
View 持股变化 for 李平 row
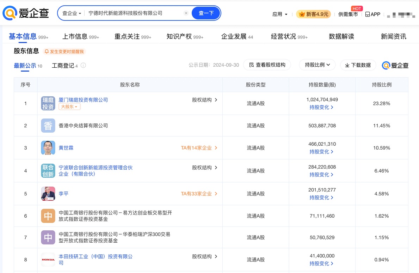(x=321, y=198)
